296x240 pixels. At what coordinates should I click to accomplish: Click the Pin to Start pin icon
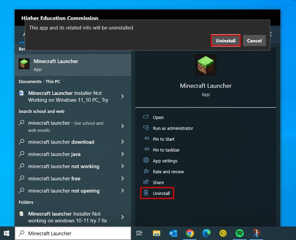click(x=146, y=139)
